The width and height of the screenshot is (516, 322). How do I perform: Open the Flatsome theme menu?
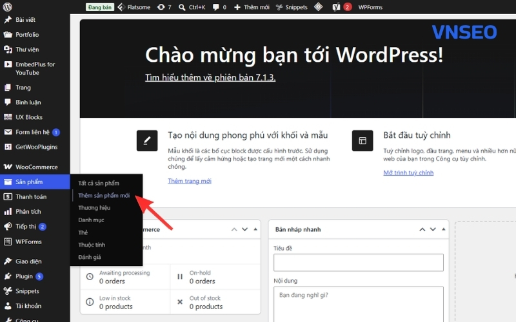pos(134,7)
